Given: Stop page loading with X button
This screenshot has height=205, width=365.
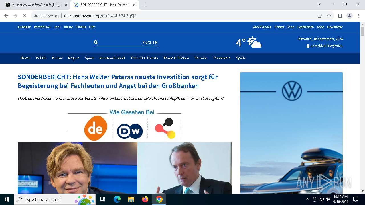Looking at the screenshot, I should coord(25,16).
